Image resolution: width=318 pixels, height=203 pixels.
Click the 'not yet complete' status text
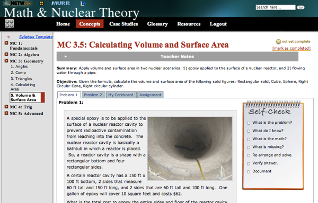point(296,41)
